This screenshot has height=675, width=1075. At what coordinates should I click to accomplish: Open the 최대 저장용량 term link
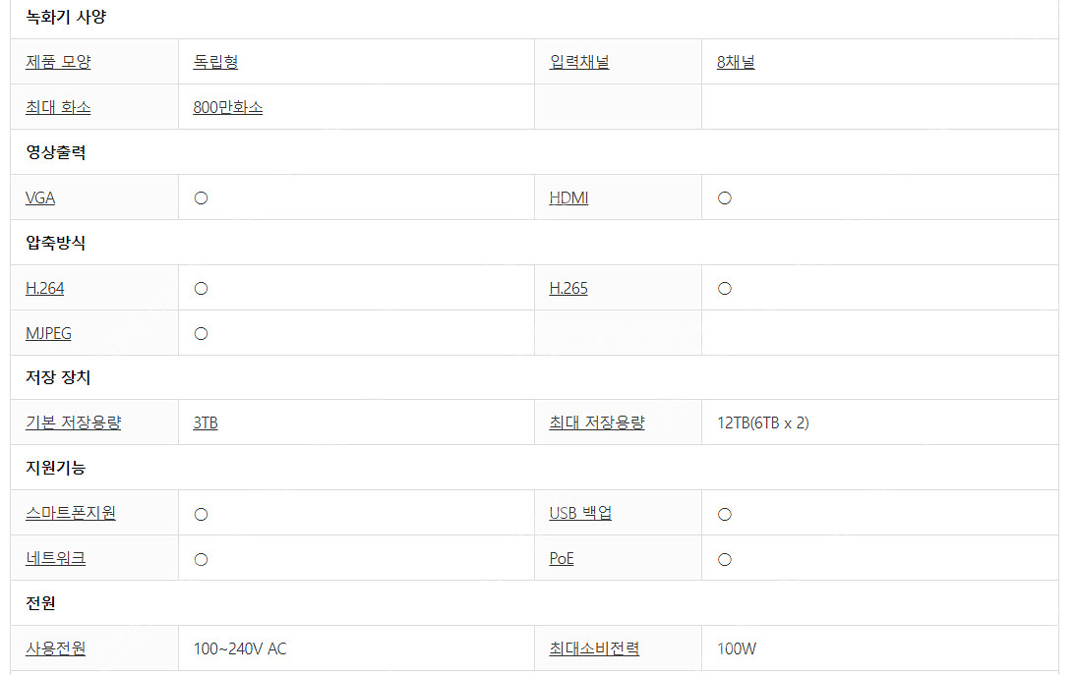click(x=597, y=422)
